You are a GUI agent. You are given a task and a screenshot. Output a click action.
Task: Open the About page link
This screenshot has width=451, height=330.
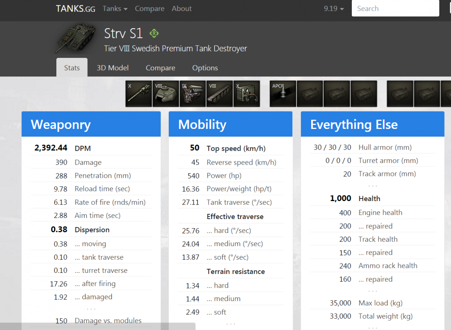click(x=182, y=9)
